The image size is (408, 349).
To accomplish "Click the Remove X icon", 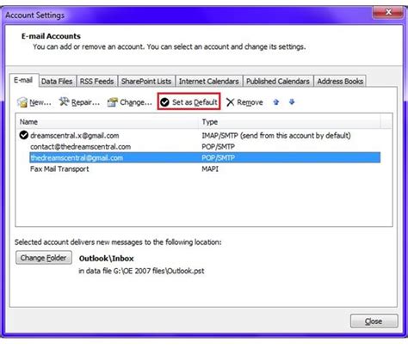I will tap(230, 102).
